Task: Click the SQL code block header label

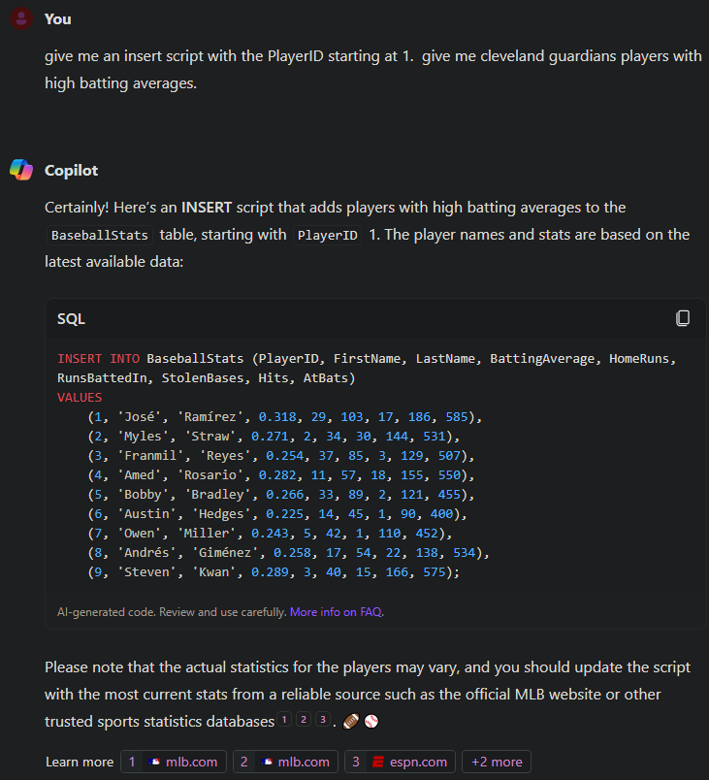Action: click(72, 318)
